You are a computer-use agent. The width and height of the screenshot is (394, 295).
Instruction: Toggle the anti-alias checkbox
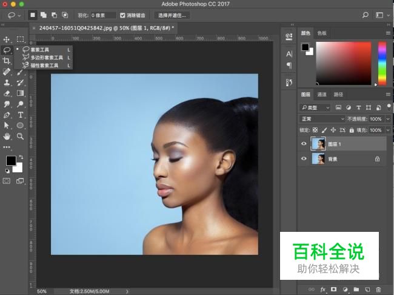[x=122, y=15]
